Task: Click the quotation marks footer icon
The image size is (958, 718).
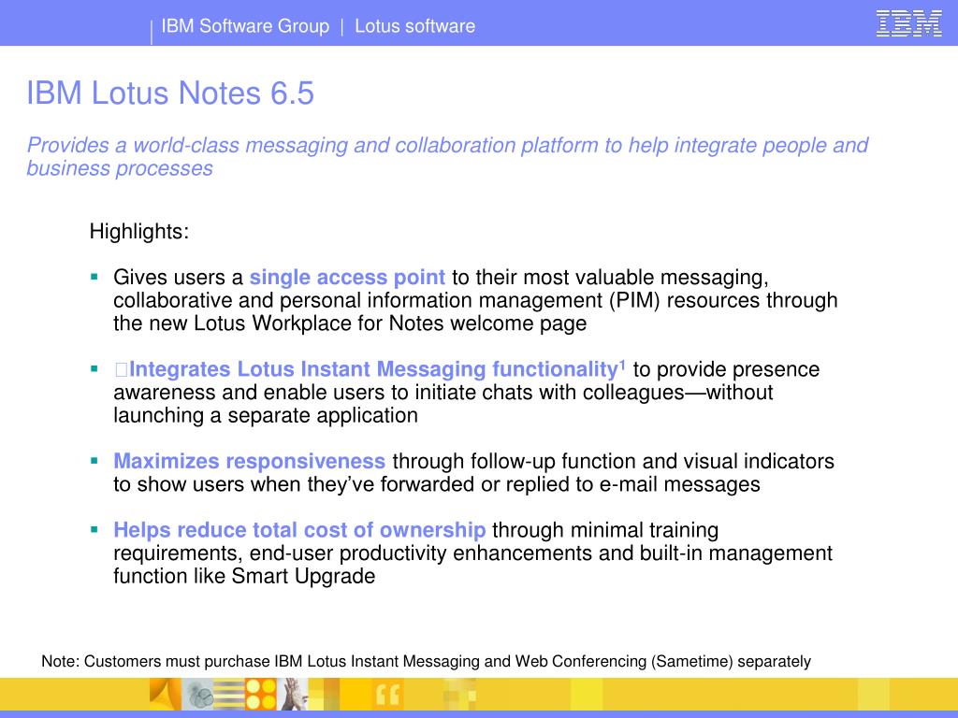Action: (x=388, y=695)
